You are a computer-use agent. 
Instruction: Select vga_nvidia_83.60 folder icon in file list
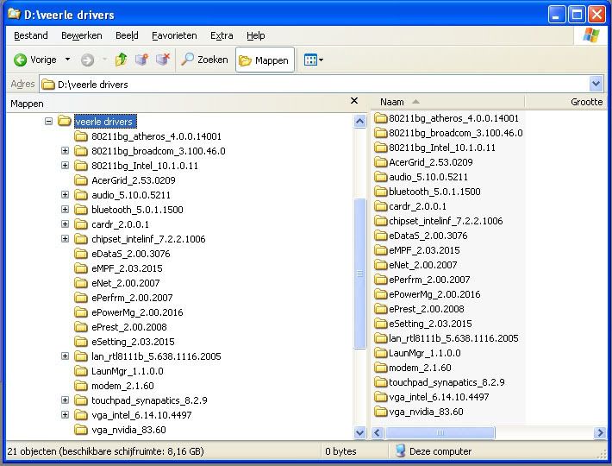coord(381,412)
